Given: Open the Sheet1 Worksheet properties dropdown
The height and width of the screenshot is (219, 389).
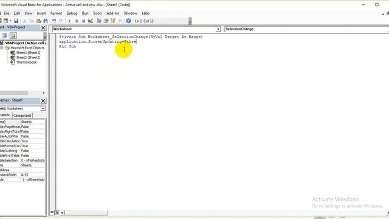Looking at the screenshot, I should [x=43, y=109].
